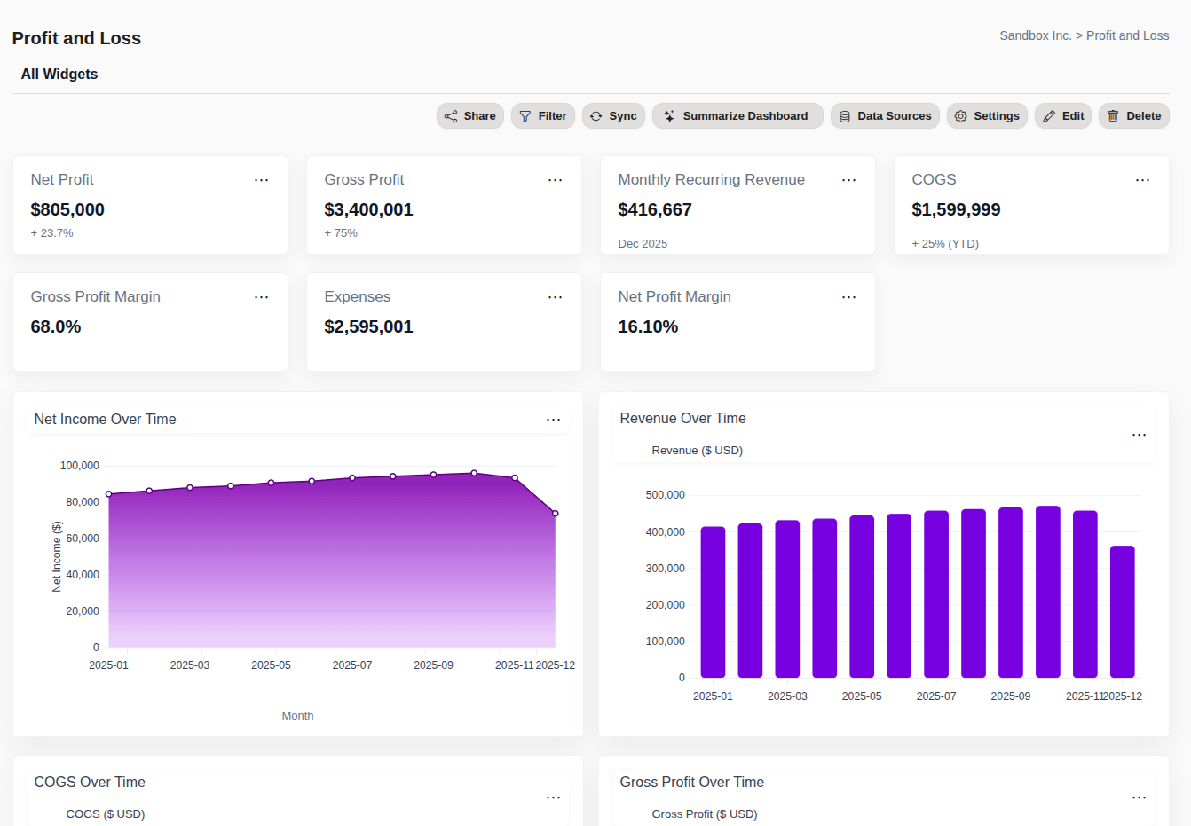Viewport: 1191px width, 826px height.
Task: Click the Profit and Loss breadcrumb
Action: 1127,35
